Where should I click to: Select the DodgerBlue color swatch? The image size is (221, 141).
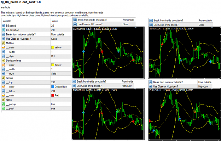point(53,87)
